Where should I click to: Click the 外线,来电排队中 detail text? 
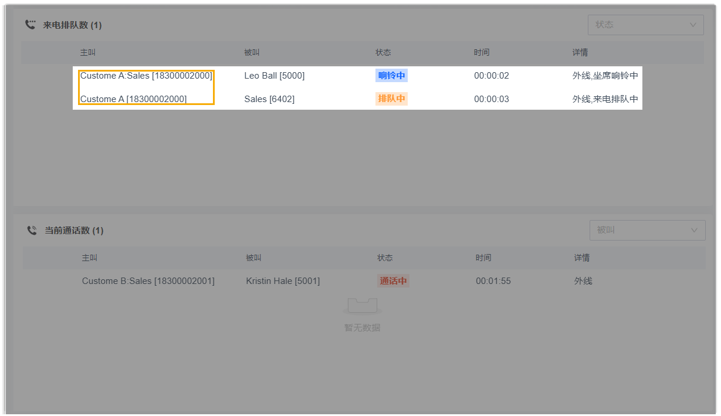tap(605, 99)
